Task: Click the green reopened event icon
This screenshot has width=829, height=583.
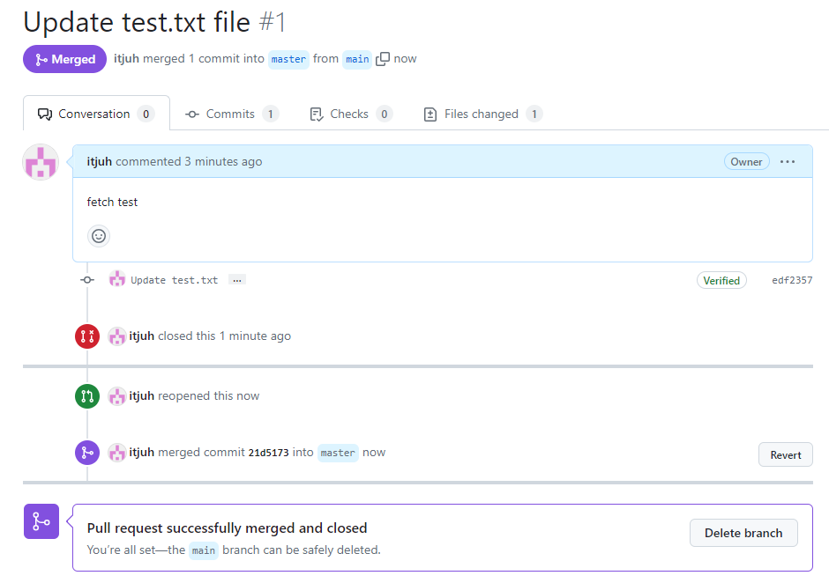Action: point(87,396)
